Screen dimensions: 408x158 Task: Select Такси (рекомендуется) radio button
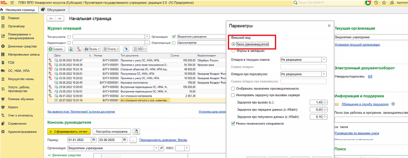(233, 44)
